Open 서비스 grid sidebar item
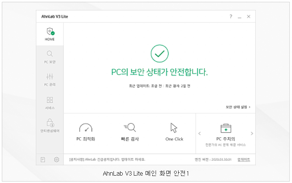The image size is (292, 183). click(50, 103)
